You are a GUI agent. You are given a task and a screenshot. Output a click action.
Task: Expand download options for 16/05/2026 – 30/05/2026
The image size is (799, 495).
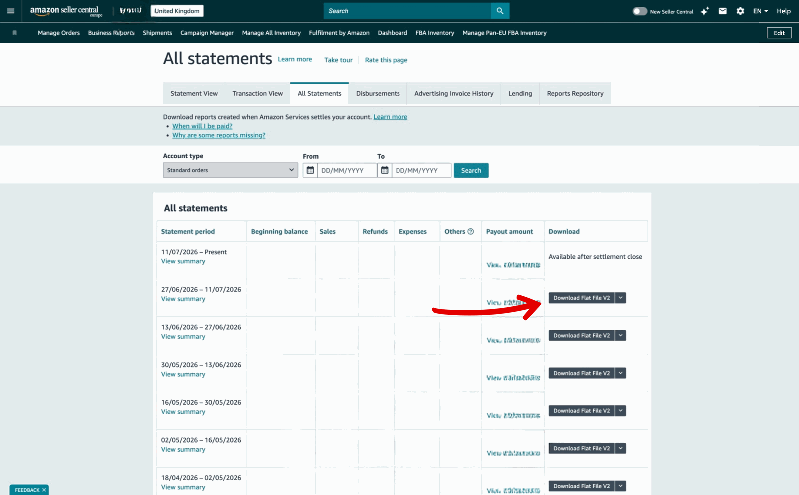click(x=621, y=410)
